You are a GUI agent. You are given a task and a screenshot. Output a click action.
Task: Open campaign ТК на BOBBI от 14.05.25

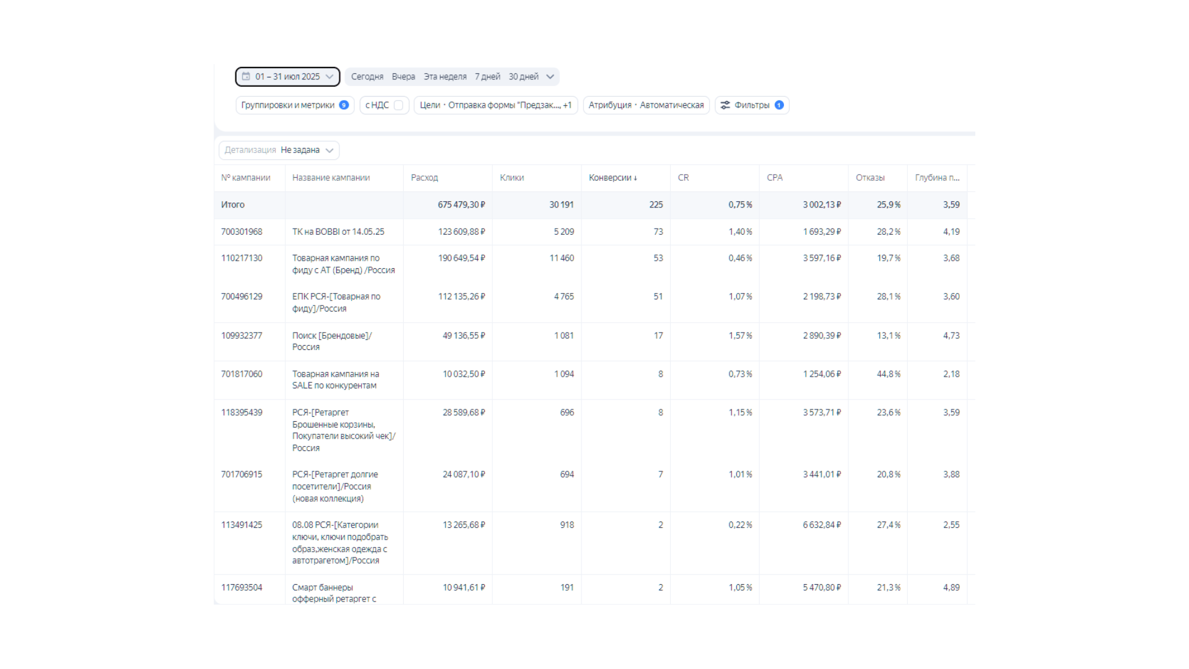point(338,232)
